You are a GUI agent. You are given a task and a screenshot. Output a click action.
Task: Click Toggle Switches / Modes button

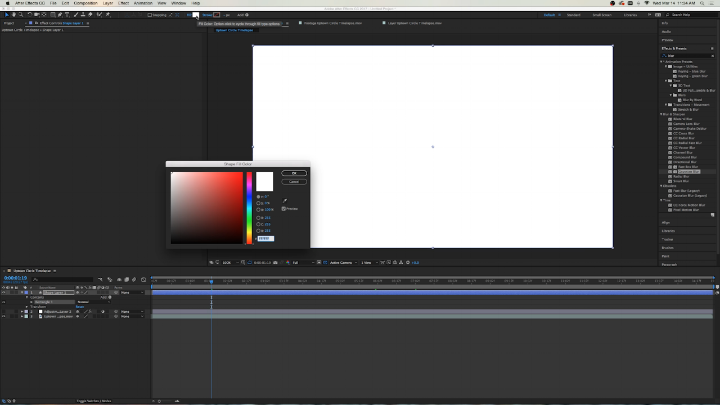(94, 400)
